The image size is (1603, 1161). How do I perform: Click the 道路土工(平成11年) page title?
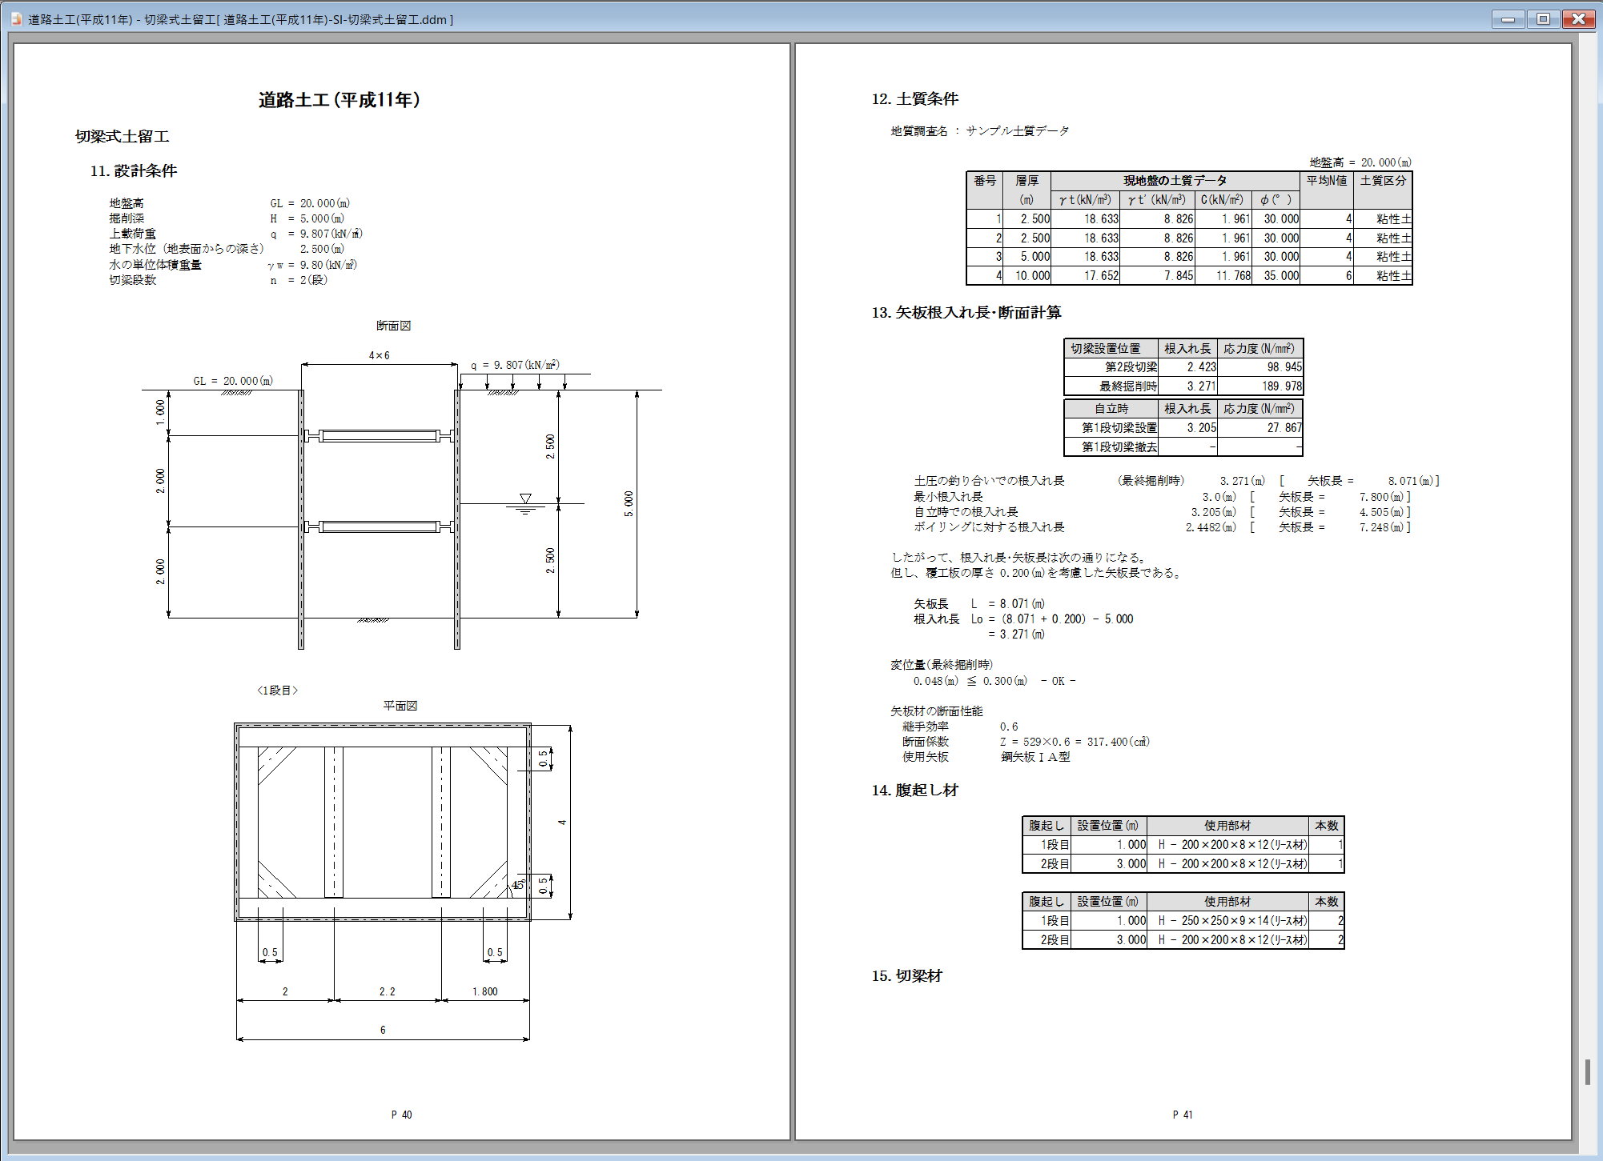[339, 100]
